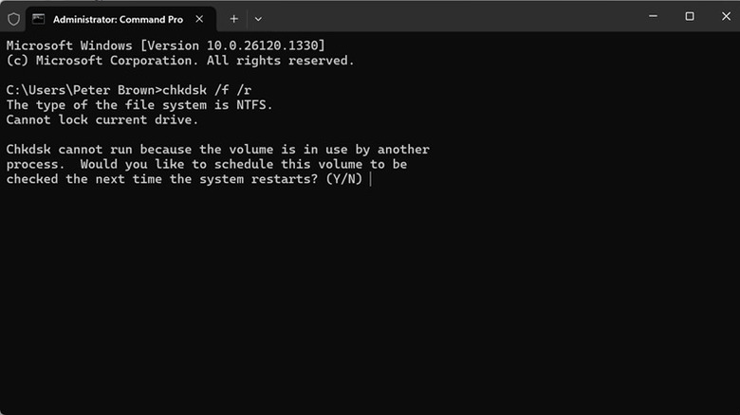Viewport: 740px width, 415px height.
Task: Click the 'Cannot lock current drive' line
Action: click(101, 119)
